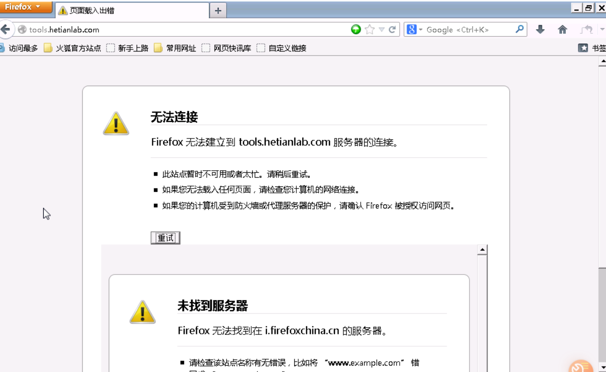
Task: Open the 书签 bookmarks star button
Action: (592, 48)
